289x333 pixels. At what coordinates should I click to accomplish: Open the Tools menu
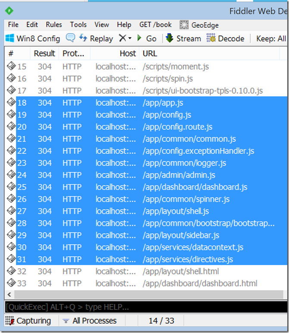coord(79,25)
